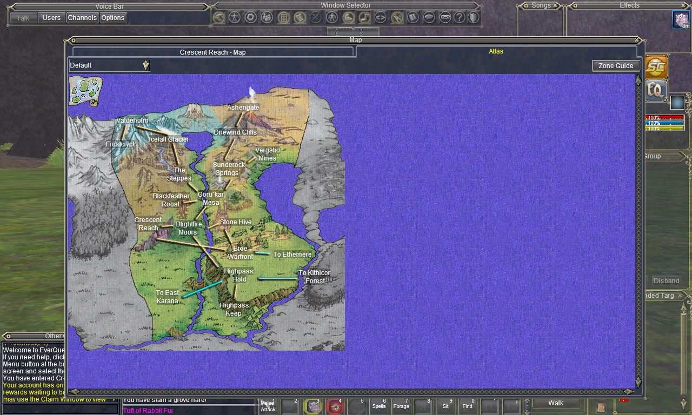Click the world atlas thumbnail on the map
The image size is (692, 415).
point(86,91)
